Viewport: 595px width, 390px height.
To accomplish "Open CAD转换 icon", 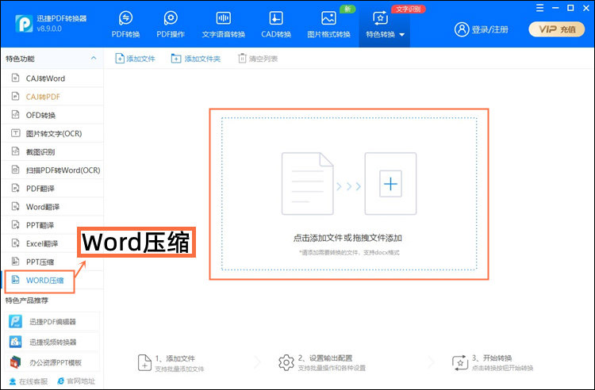I will click(x=276, y=17).
